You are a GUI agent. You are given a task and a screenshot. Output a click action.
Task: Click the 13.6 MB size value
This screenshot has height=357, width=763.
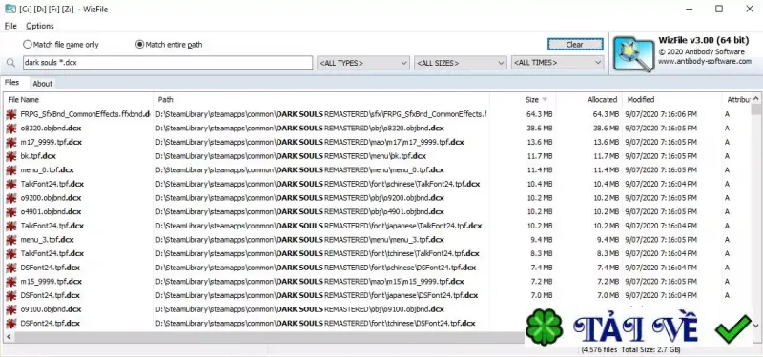click(539, 142)
